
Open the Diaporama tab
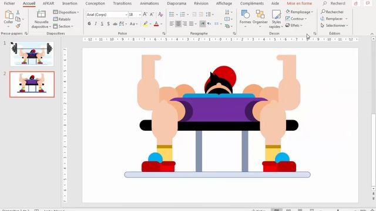176,4
